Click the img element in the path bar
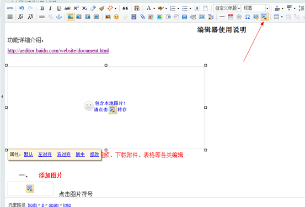 pyautogui.click(x=67, y=205)
